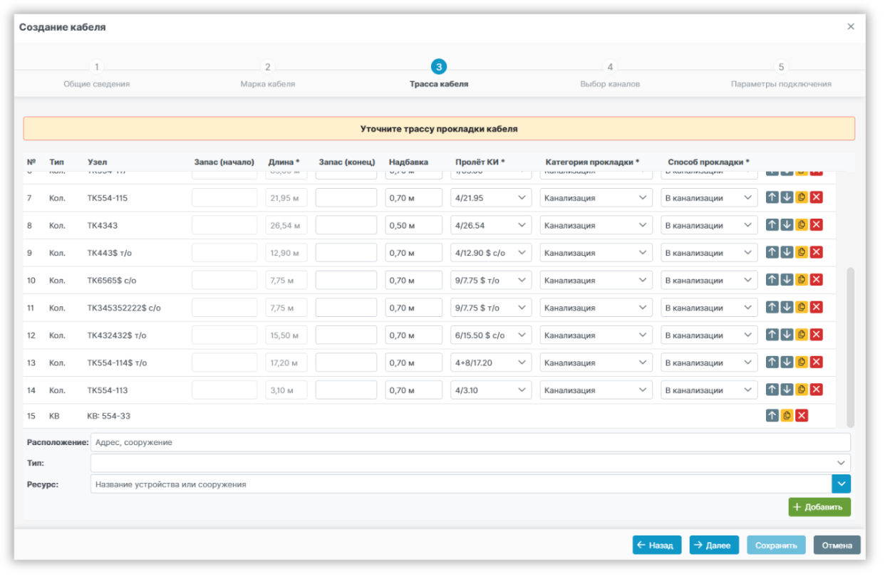Focus the Расположение address input field
This screenshot has height=579, width=885.
(470, 442)
